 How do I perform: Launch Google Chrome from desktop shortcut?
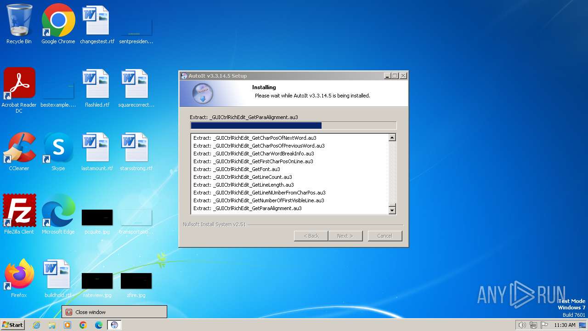(x=58, y=24)
